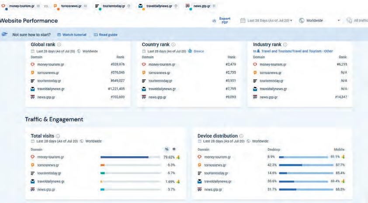Select money-tourism.gr in Global rank list
This screenshot has height=203, width=368.
tap(50, 64)
